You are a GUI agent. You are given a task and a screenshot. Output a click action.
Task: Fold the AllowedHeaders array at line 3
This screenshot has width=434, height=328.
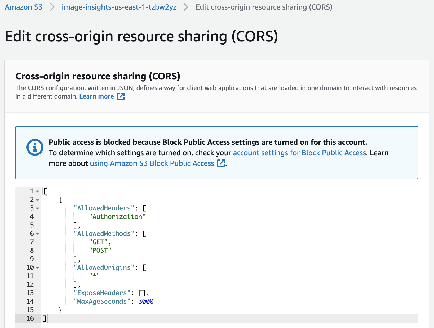point(37,208)
